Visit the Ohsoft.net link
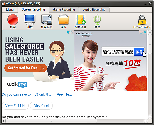The width and height of the screenshot is (154, 125). coord(41,105)
